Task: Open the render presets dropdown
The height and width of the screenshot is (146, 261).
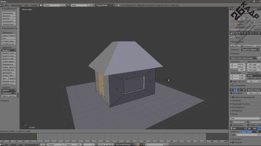Action: [243, 58]
